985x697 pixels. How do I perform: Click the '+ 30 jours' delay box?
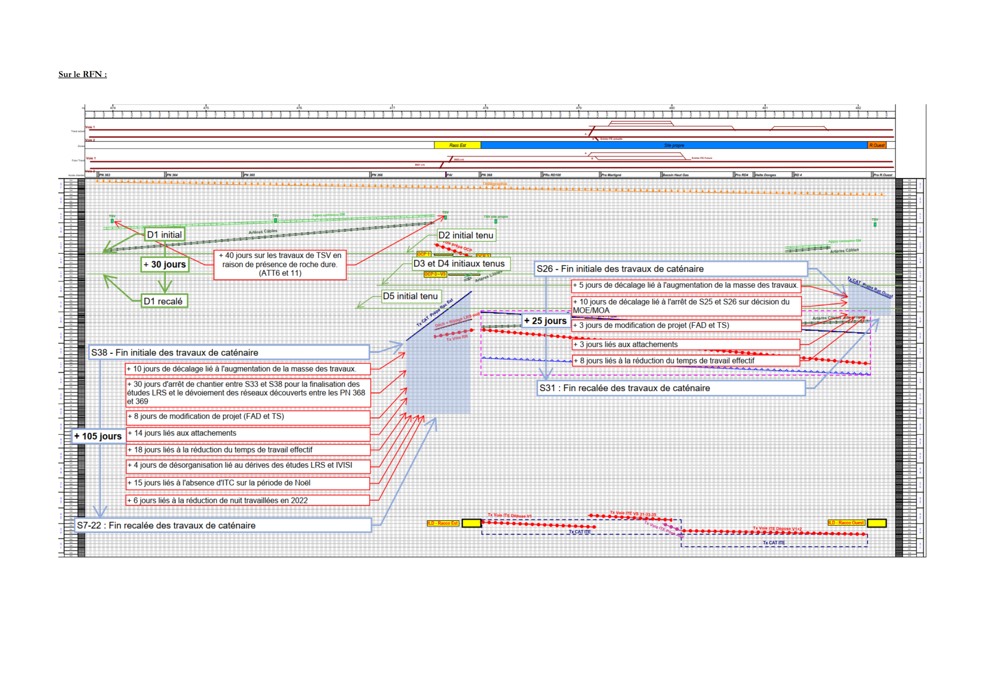165,265
